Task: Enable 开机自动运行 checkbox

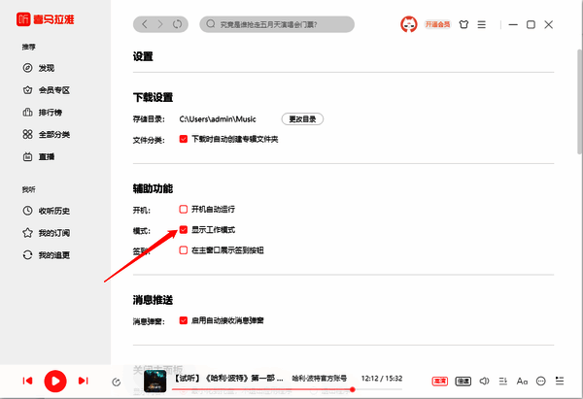Action: (x=184, y=209)
